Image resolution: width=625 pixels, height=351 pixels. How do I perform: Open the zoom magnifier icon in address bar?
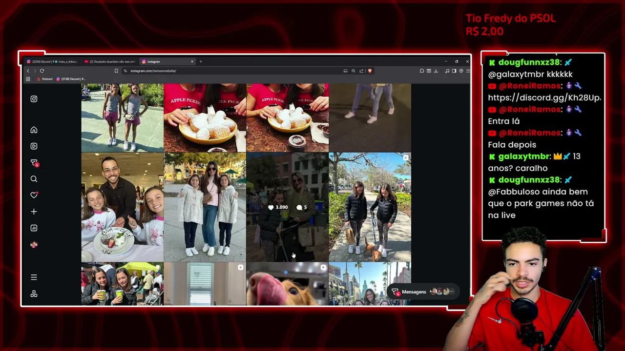coord(354,71)
